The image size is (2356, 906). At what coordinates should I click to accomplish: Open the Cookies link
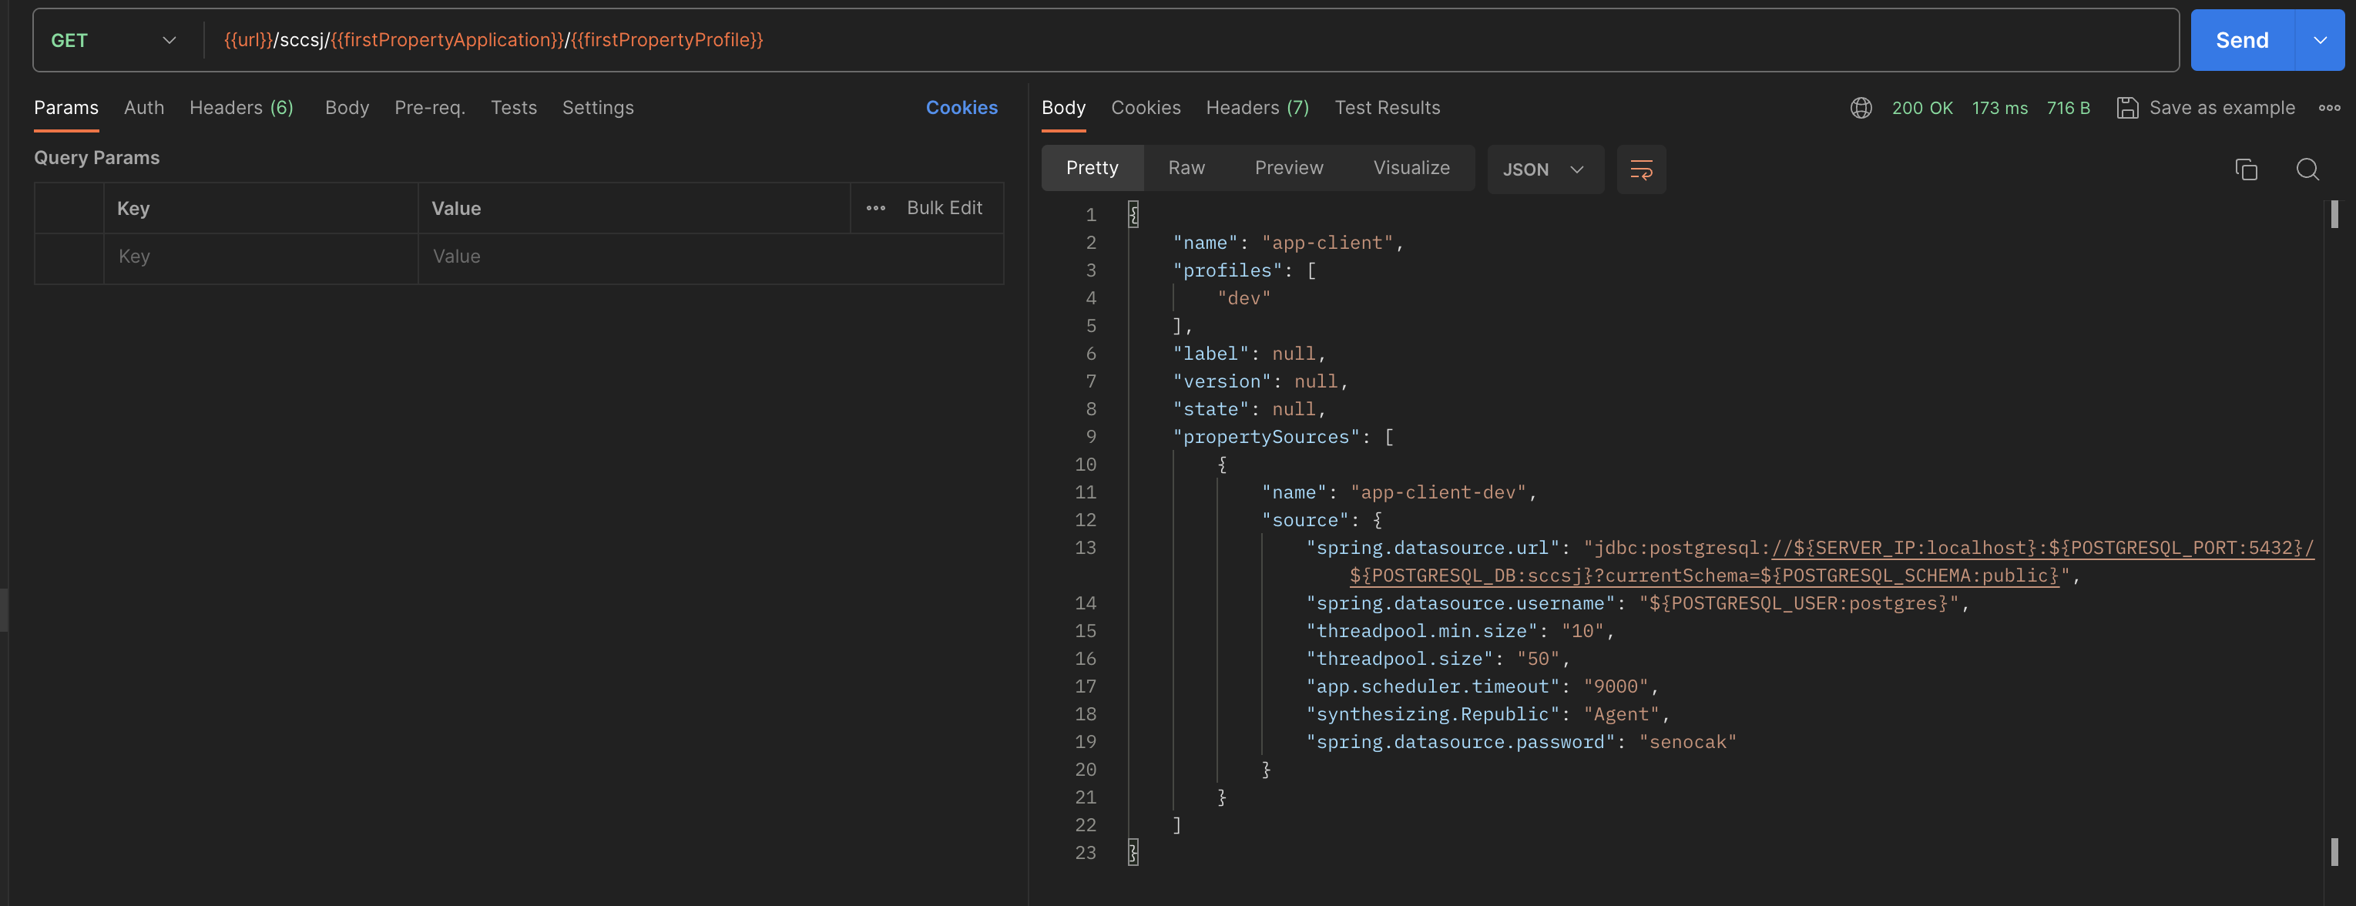[962, 108]
